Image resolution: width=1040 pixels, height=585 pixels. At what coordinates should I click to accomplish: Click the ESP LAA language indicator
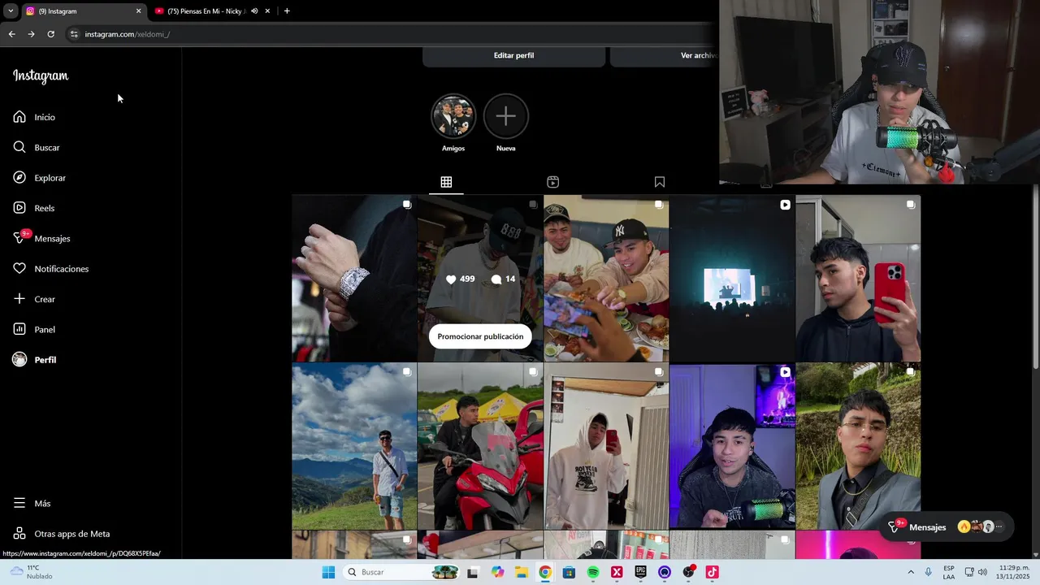pos(949,572)
